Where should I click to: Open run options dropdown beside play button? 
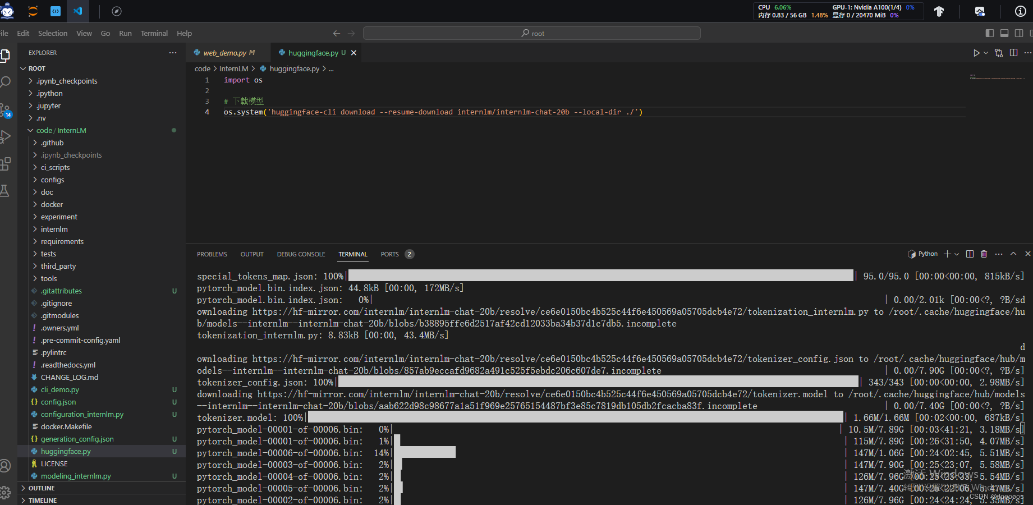point(986,53)
